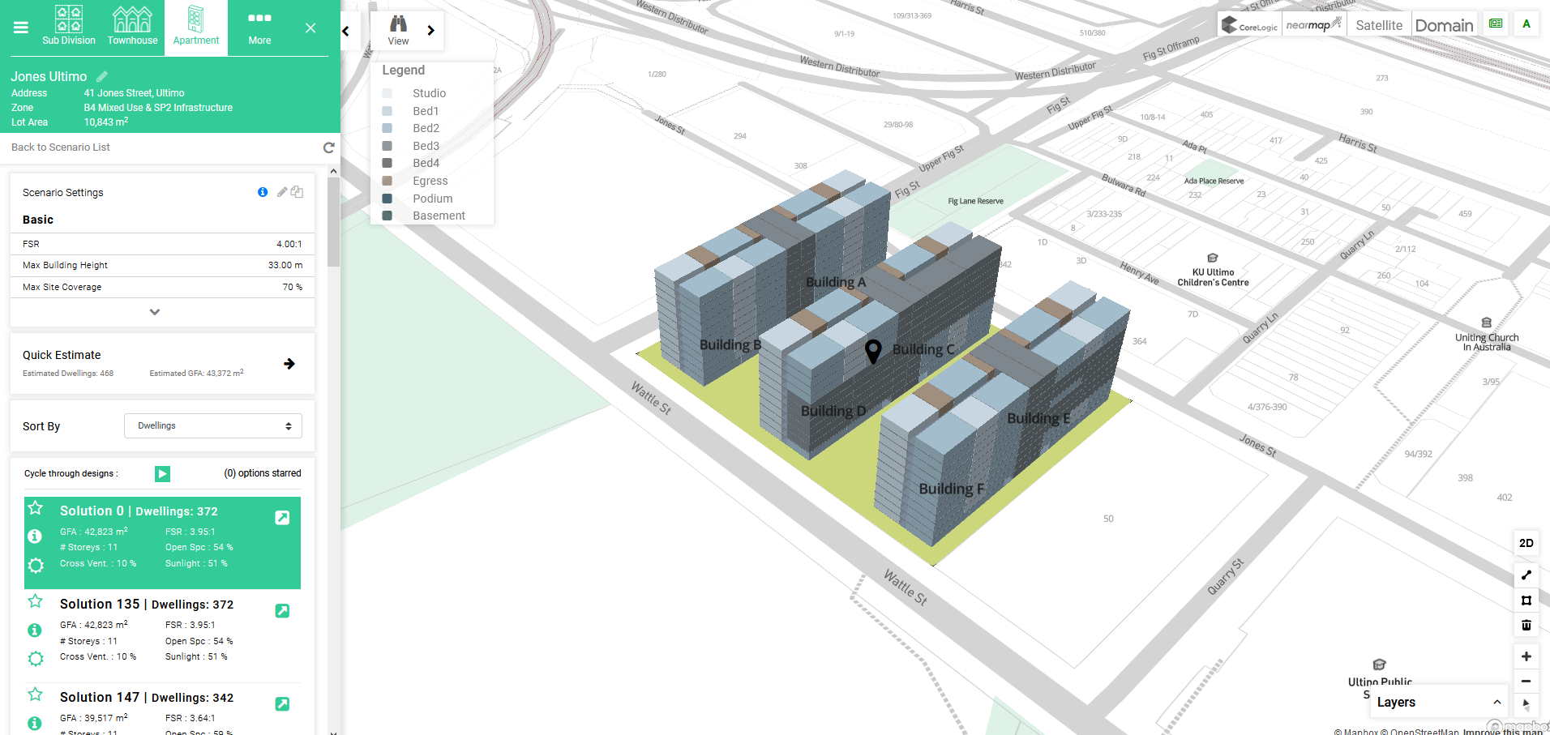Click the Max Site Coverage row
1550x735 pixels.
pyautogui.click(x=162, y=287)
